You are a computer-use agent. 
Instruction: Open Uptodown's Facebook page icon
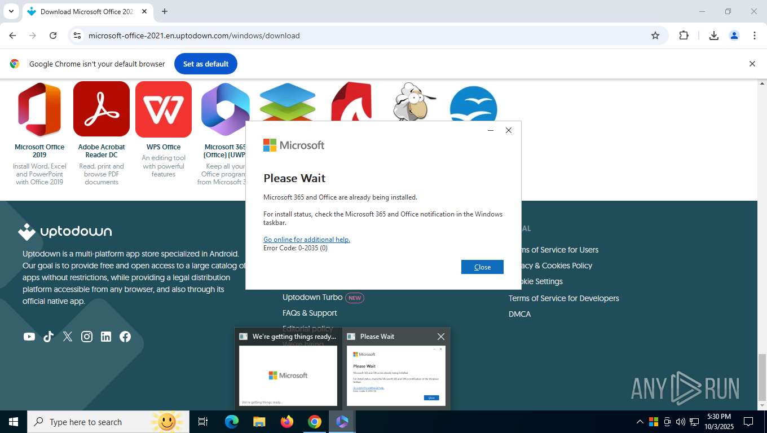pyautogui.click(x=125, y=337)
